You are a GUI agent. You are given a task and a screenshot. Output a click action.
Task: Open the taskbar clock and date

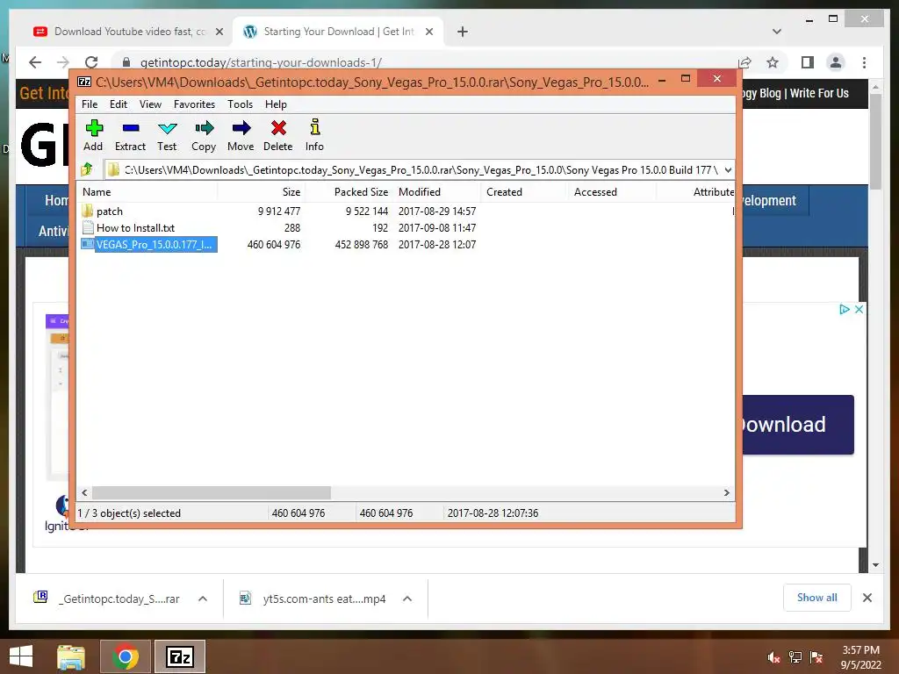860,657
